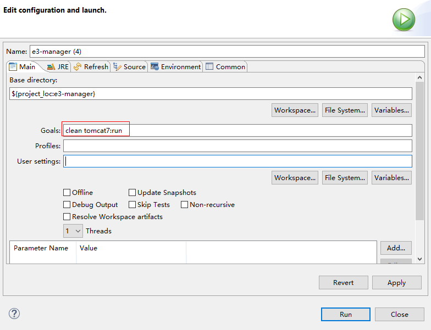Screen dimensions: 431x330
Task: Open the Refresh tab
Action: (x=91, y=67)
